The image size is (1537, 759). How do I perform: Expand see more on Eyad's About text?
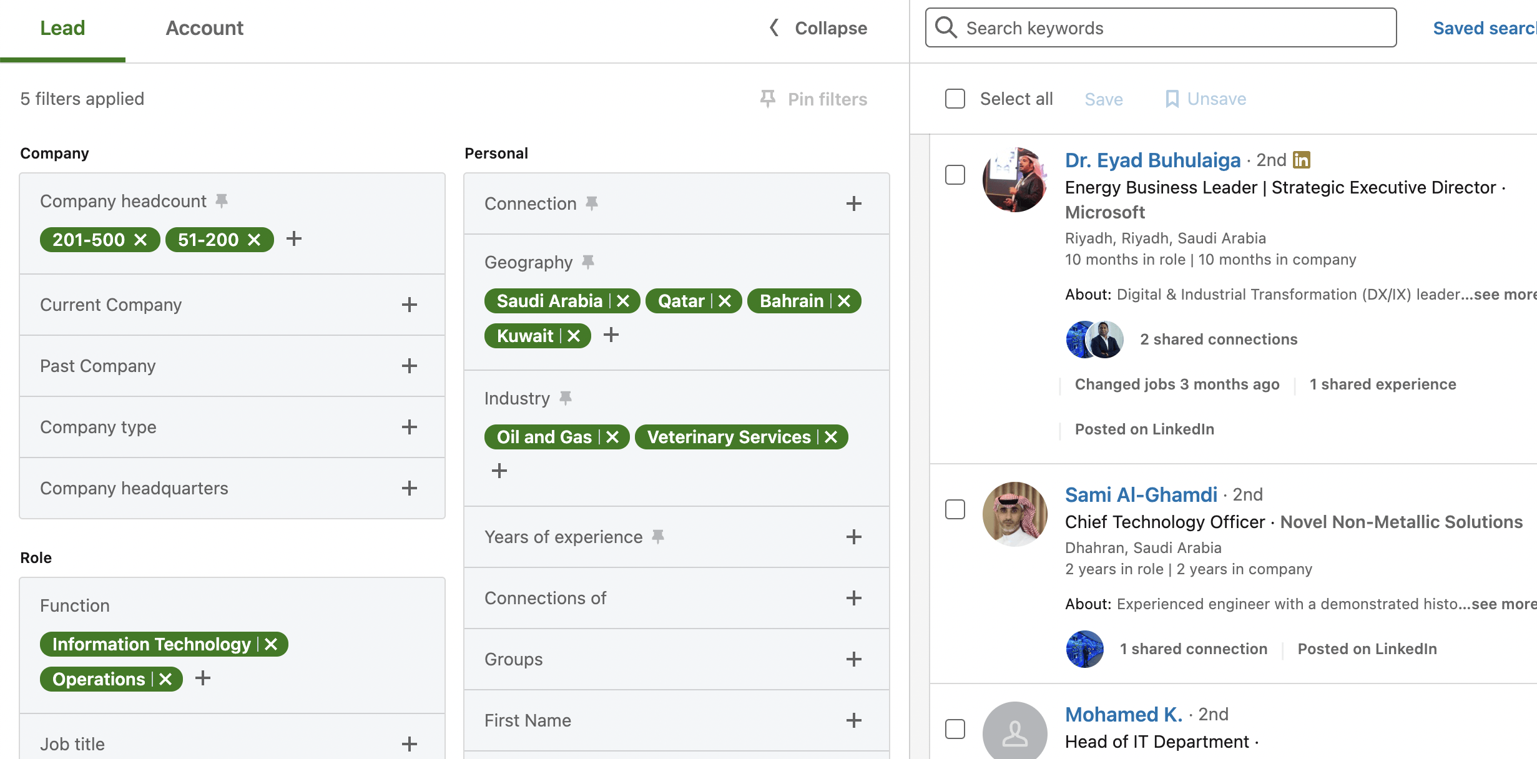click(1505, 295)
